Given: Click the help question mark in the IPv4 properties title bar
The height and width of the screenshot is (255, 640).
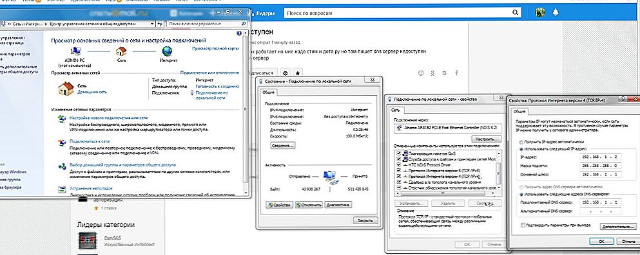Looking at the screenshot, I should (x=623, y=99).
